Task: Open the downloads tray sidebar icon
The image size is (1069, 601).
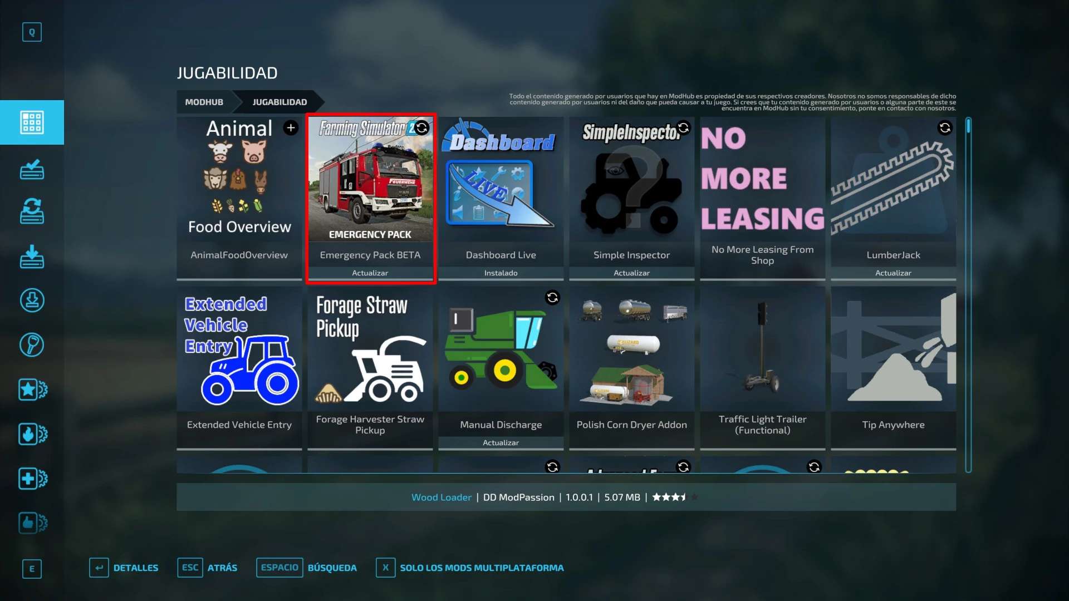Action: point(32,257)
